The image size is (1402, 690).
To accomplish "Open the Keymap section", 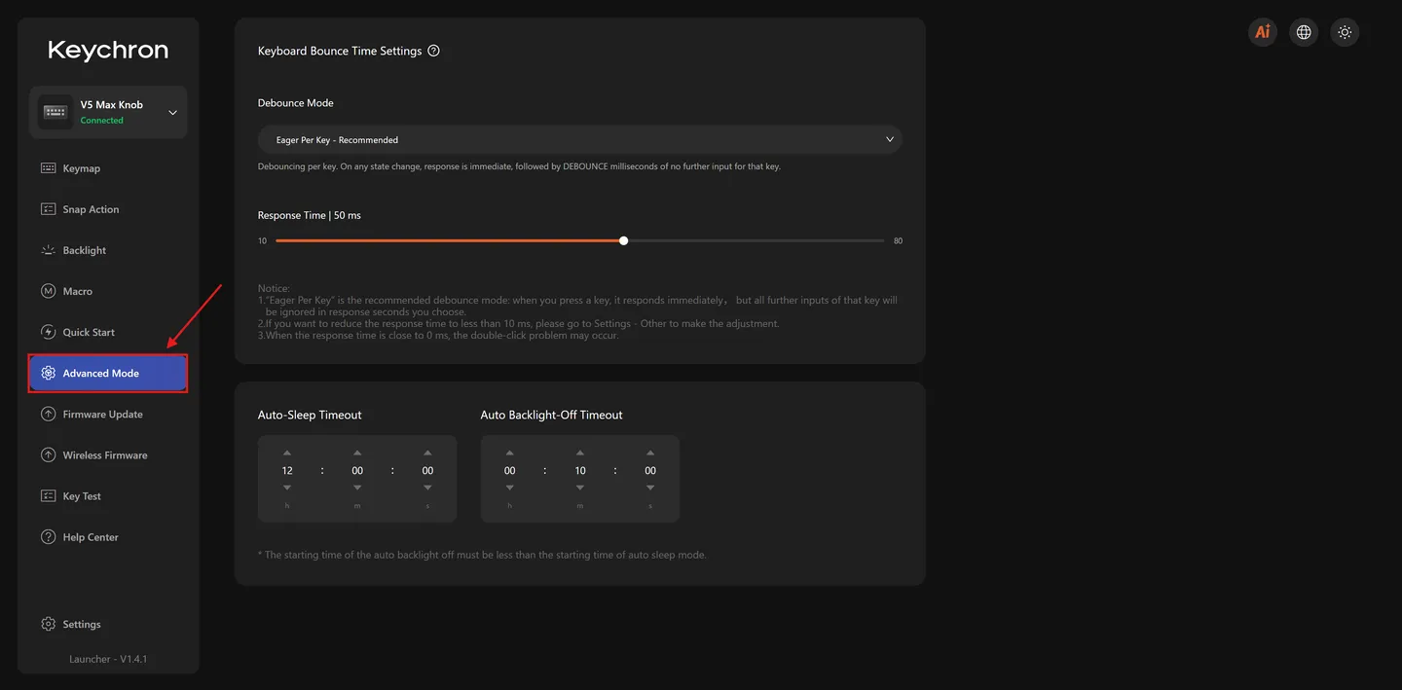I will (x=108, y=168).
